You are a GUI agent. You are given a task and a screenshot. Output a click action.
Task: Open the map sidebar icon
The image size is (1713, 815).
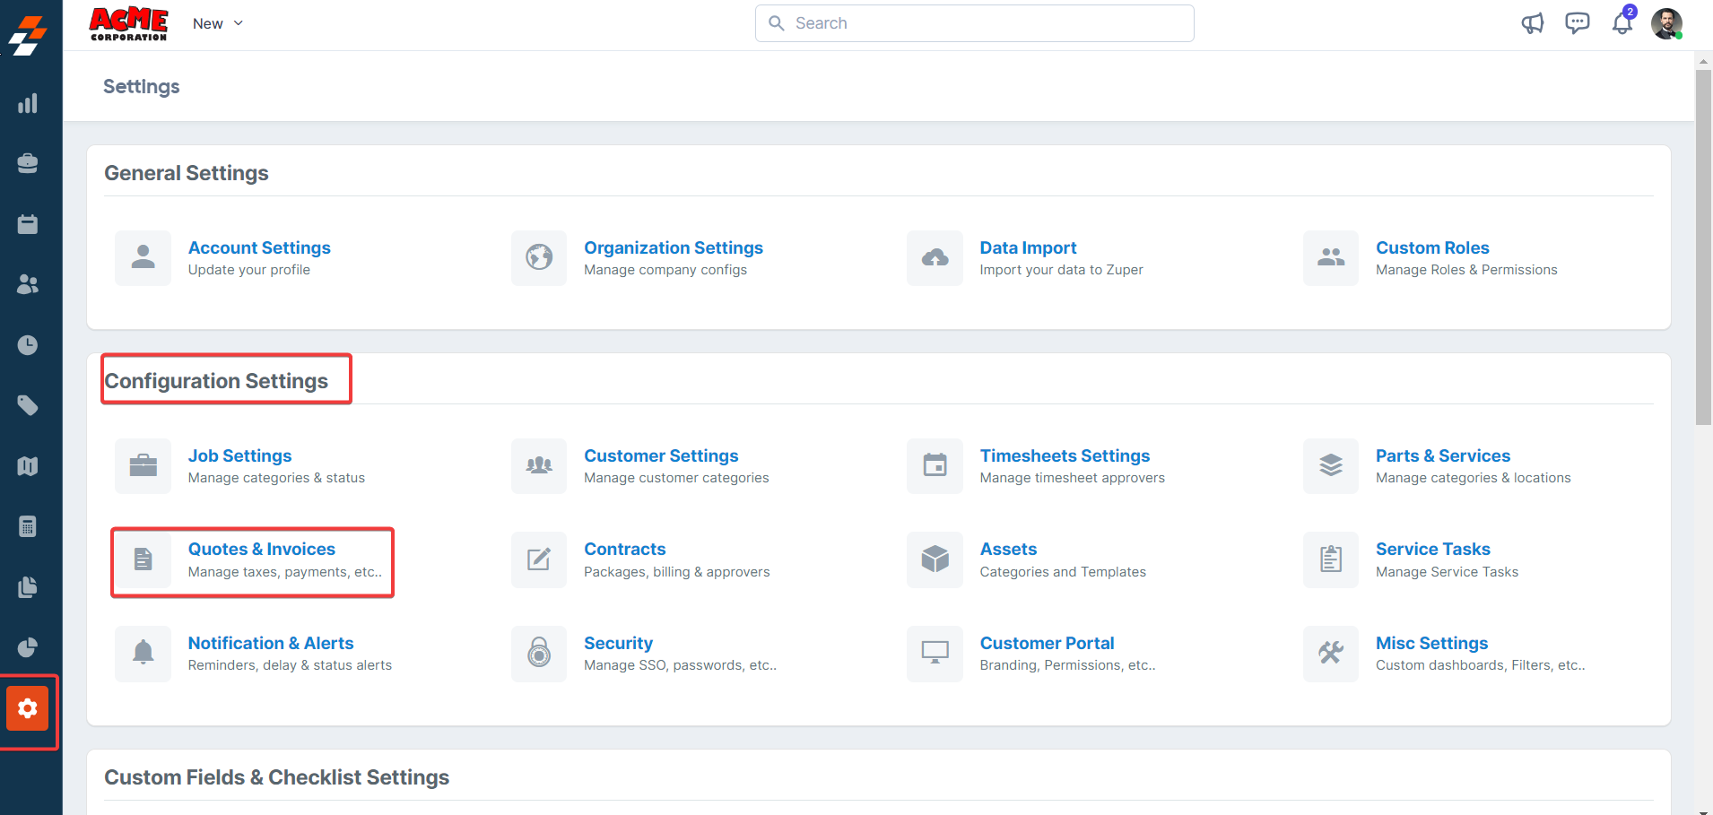click(28, 466)
